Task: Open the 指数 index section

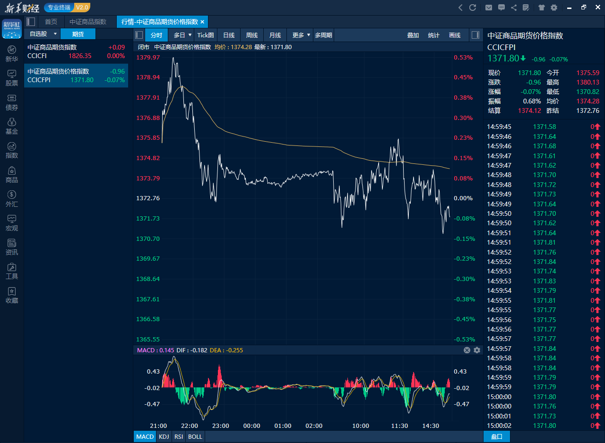Action: (x=12, y=151)
